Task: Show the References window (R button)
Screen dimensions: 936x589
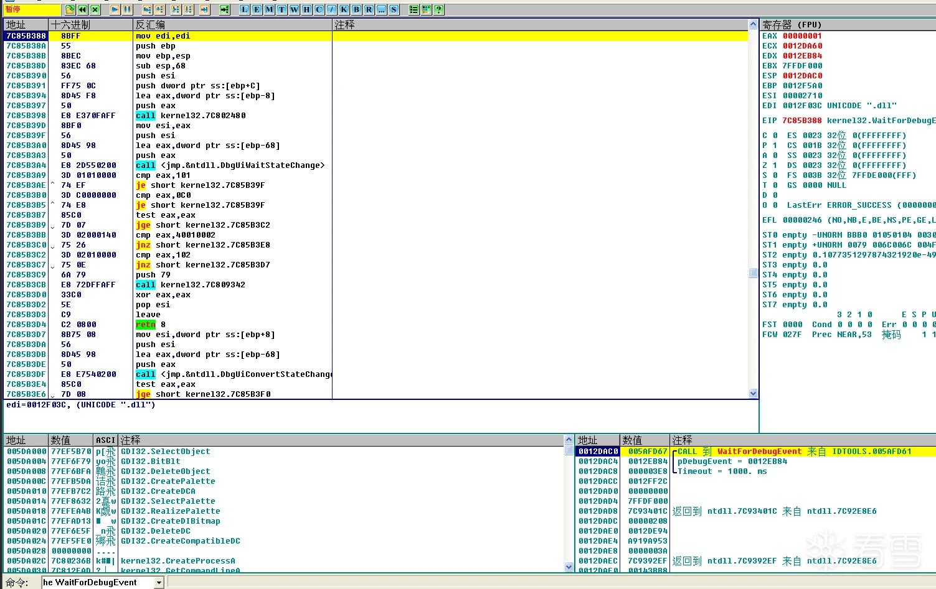Action: [x=369, y=9]
